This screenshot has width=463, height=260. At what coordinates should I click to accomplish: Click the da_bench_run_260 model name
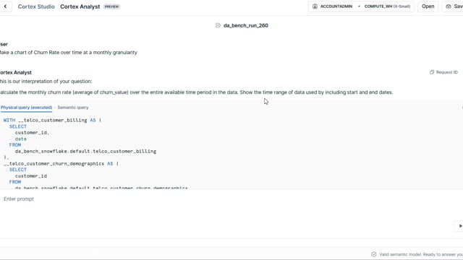[x=246, y=25]
